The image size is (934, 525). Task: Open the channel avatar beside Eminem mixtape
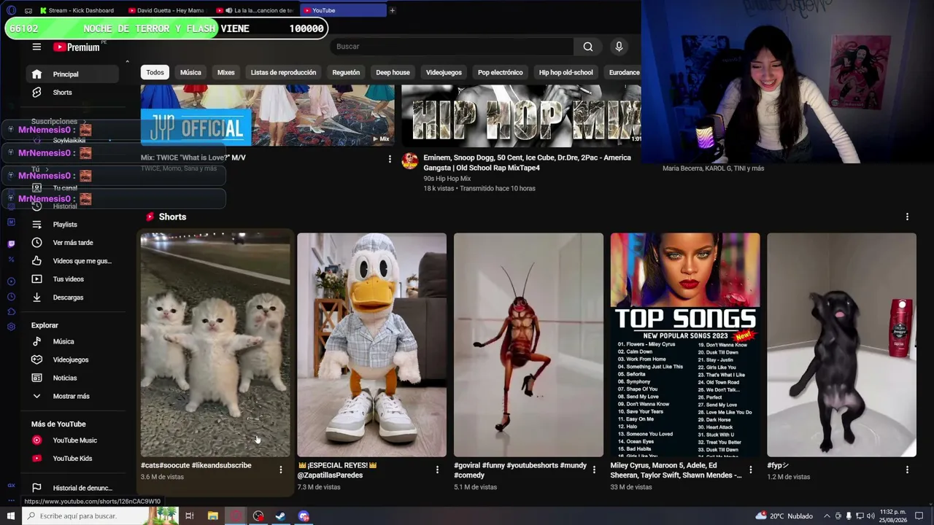tap(410, 160)
